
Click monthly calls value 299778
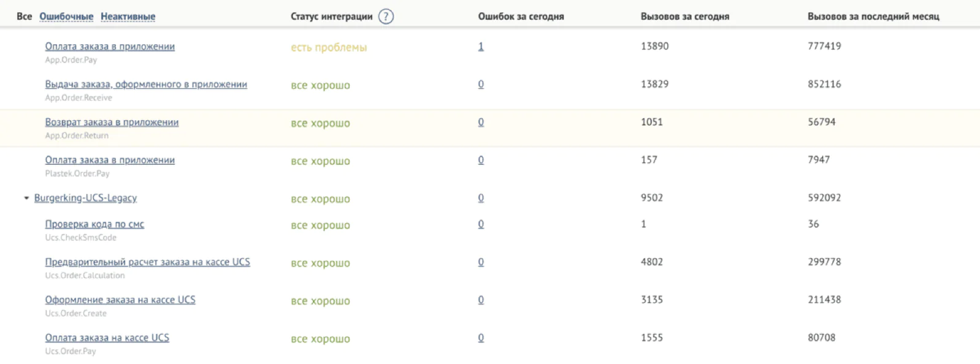coord(824,263)
